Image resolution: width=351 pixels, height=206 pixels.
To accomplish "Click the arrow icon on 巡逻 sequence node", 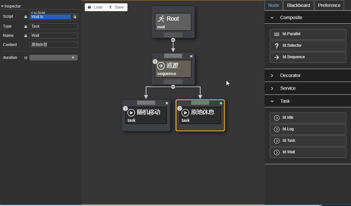I will [161, 66].
